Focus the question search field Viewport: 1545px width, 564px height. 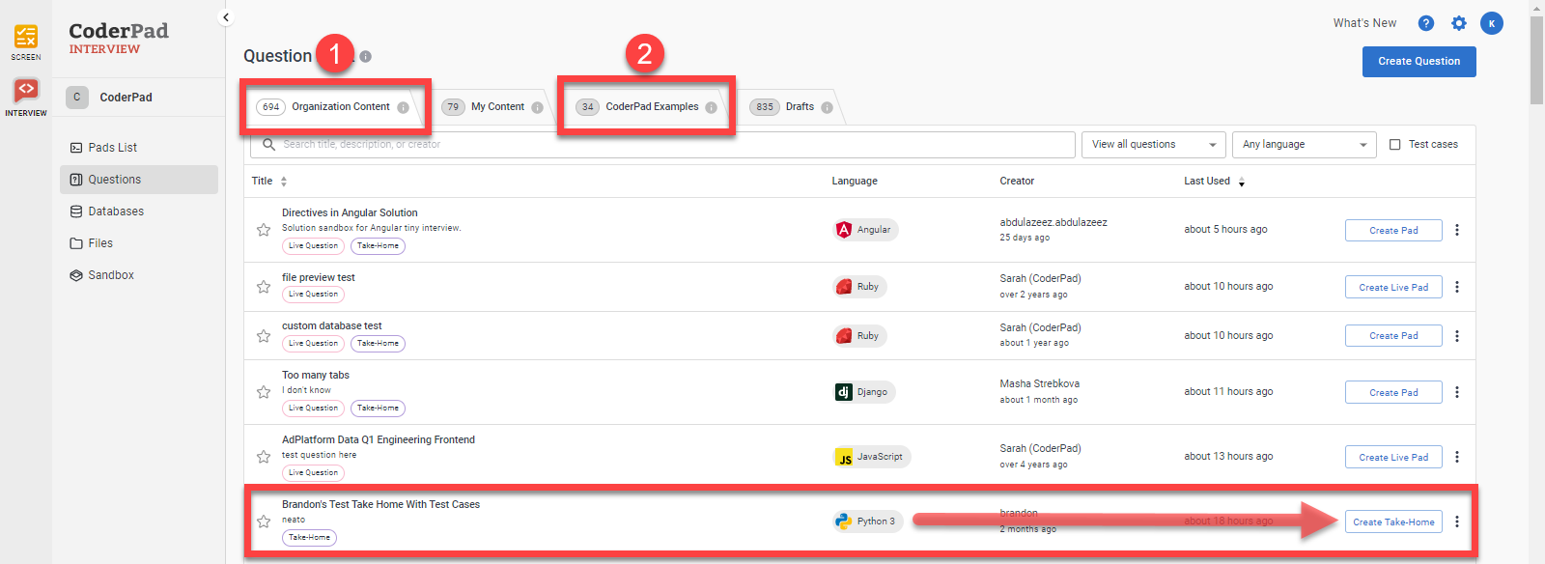(666, 145)
